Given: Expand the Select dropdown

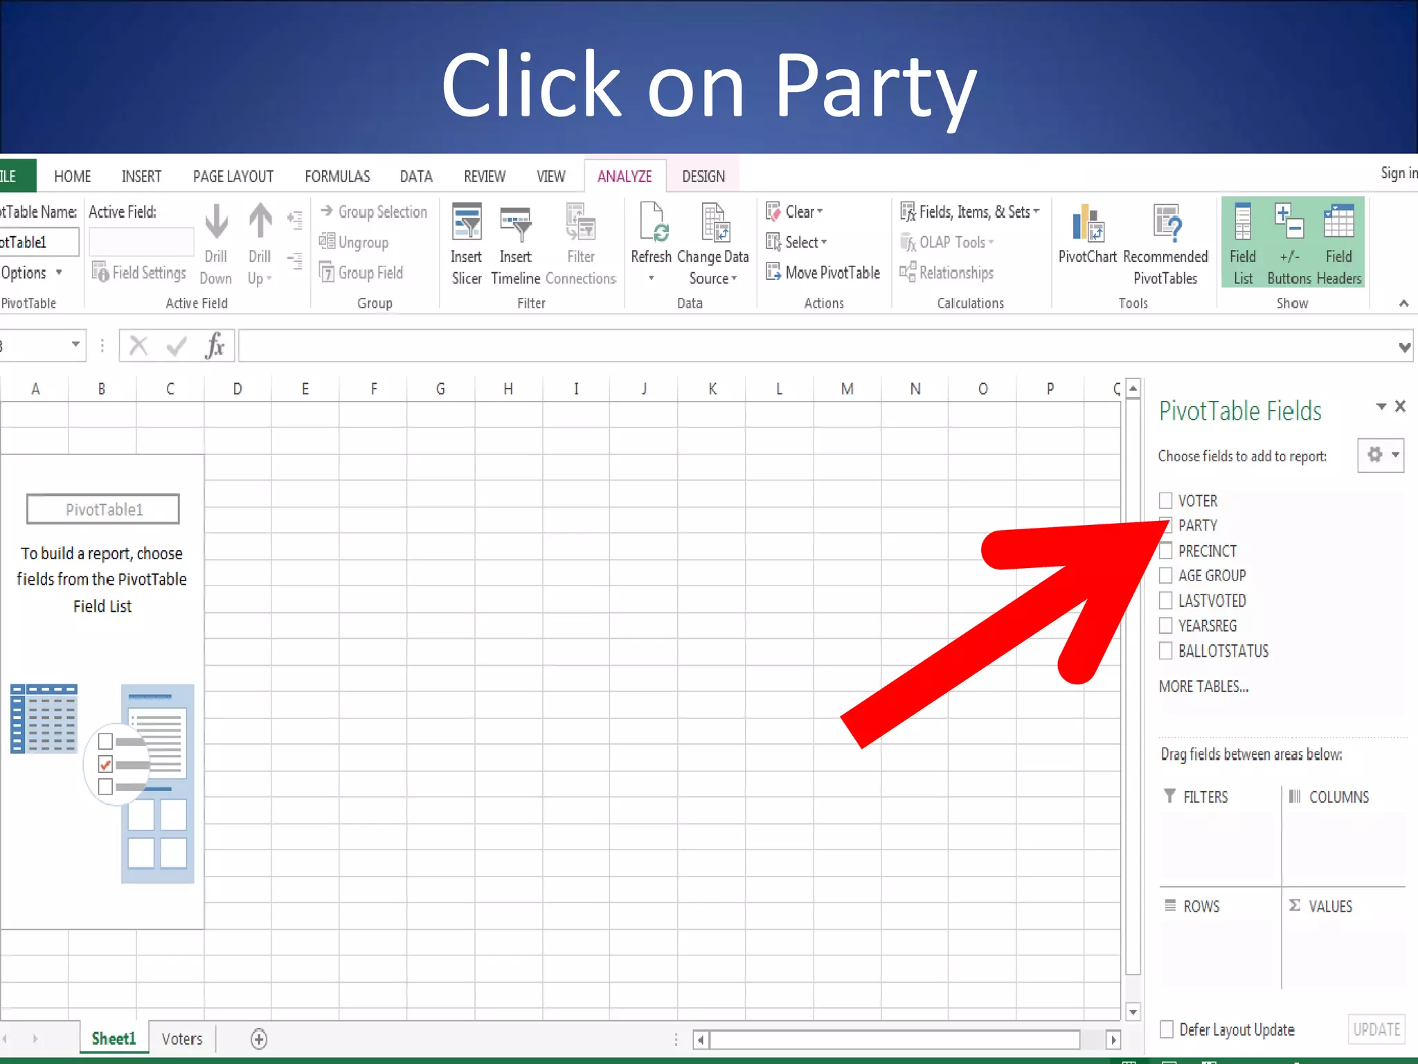Looking at the screenshot, I should point(797,242).
